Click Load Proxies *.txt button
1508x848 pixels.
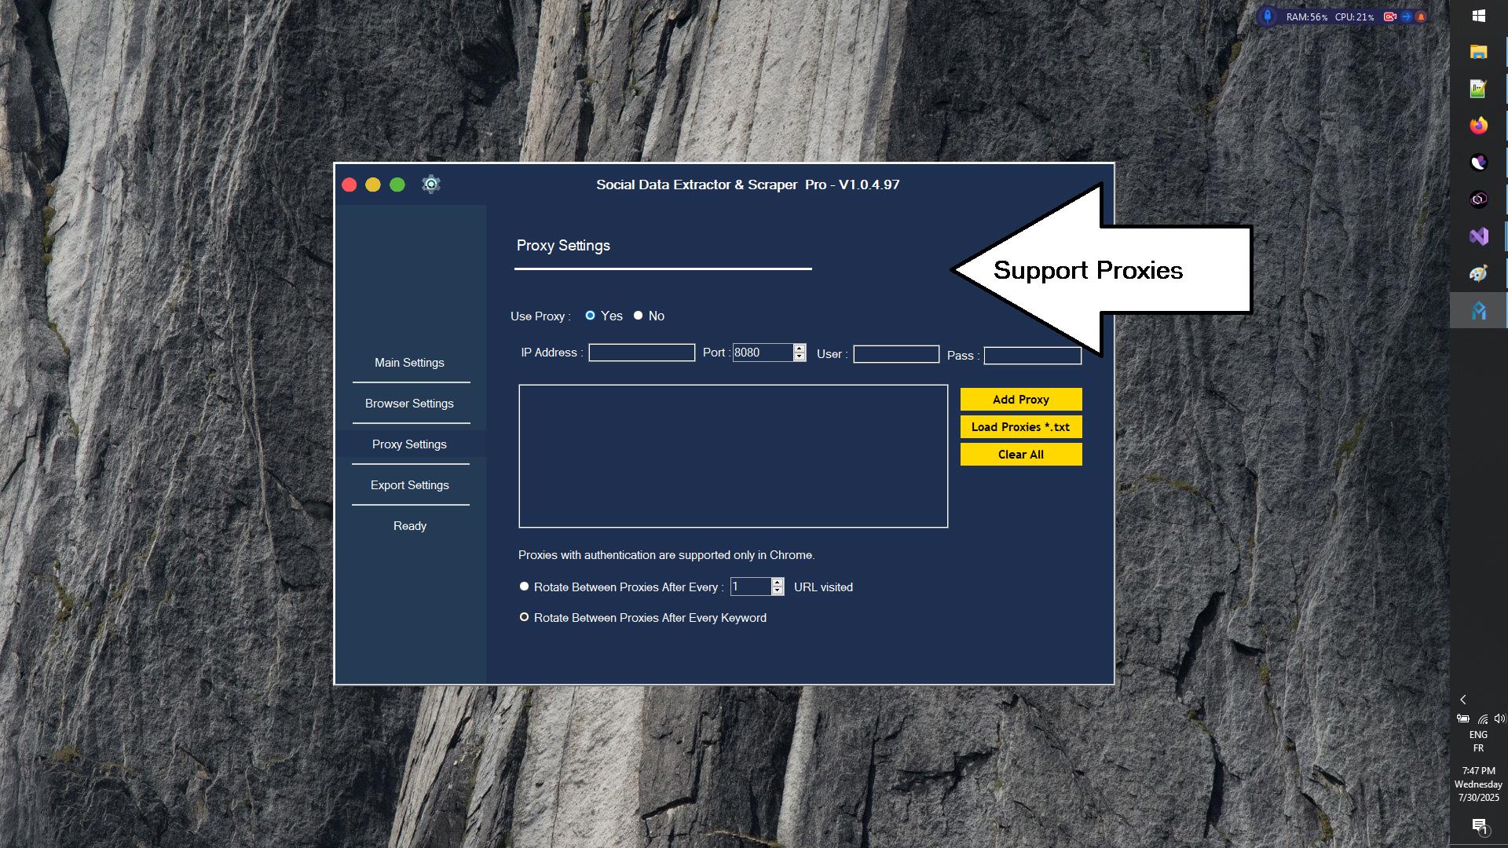(x=1020, y=427)
